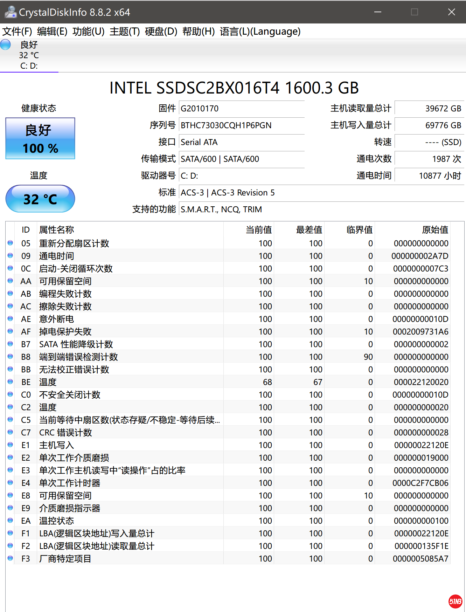Open the 文件(F) menu
This screenshot has height=612, width=466.
(17, 32)
